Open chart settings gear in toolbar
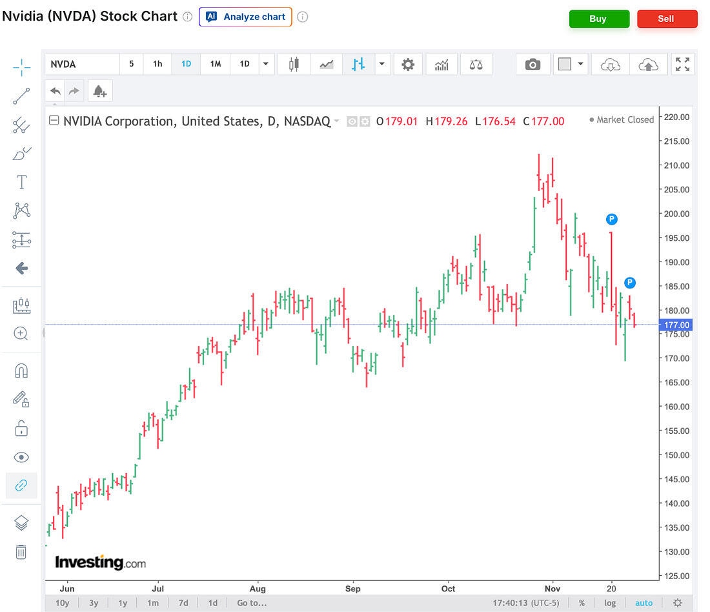 click(x=408, y=65)
